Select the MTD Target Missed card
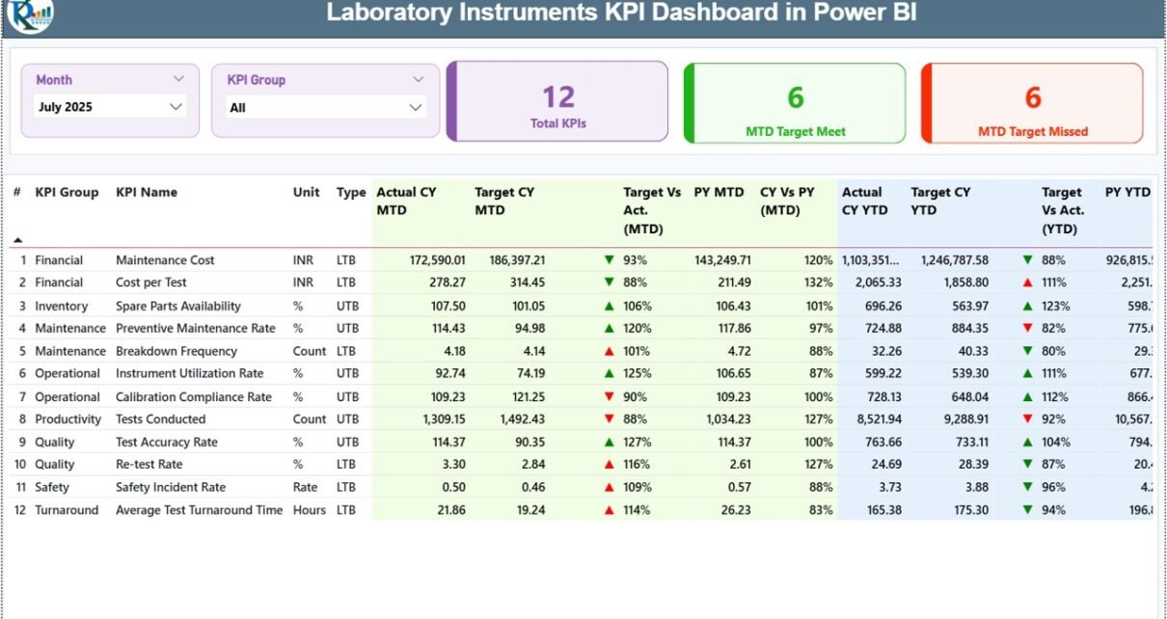The image size is (1167, 619). 1032,102
